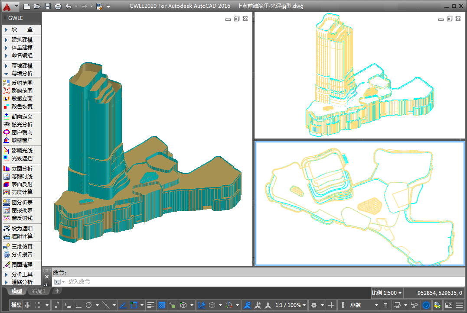
Task: Switch to the 布局1 layout tab
Action: tap(39, 291)
